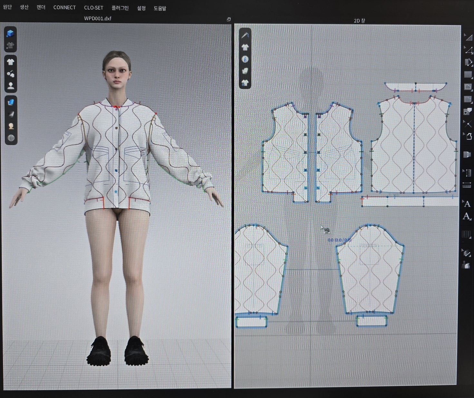
Task: Click the blue cube icon in 3D toolbar
Action: (11, 33)
